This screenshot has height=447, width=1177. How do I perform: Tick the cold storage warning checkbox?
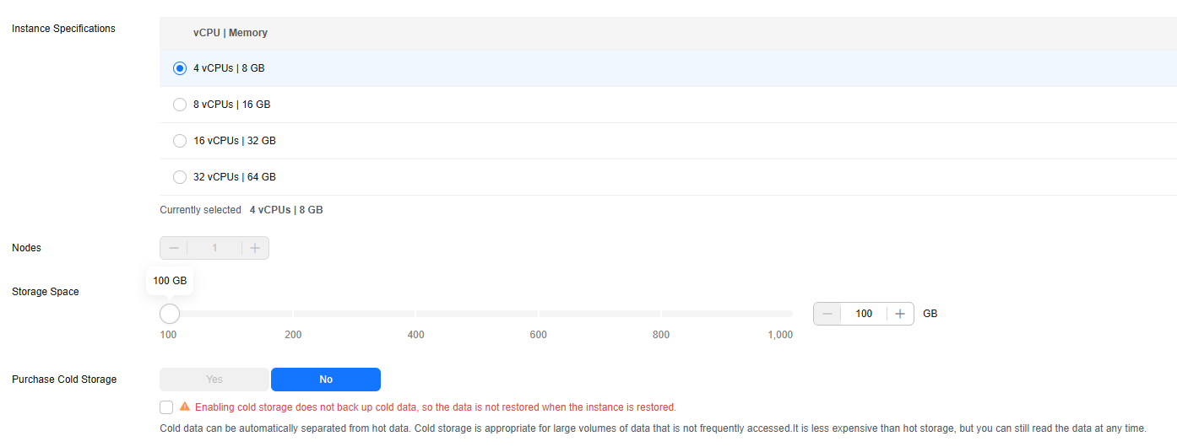pos(166,407)
